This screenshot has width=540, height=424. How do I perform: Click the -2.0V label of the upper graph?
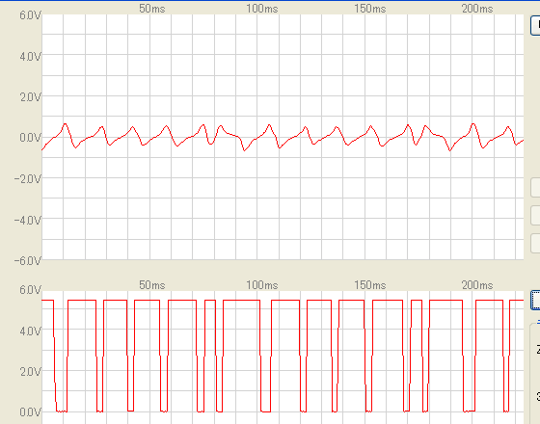coord(28,178)
